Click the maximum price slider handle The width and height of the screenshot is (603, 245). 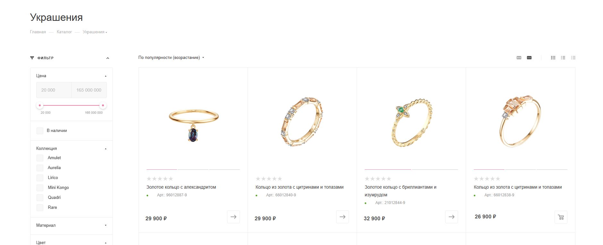(103, 105)
